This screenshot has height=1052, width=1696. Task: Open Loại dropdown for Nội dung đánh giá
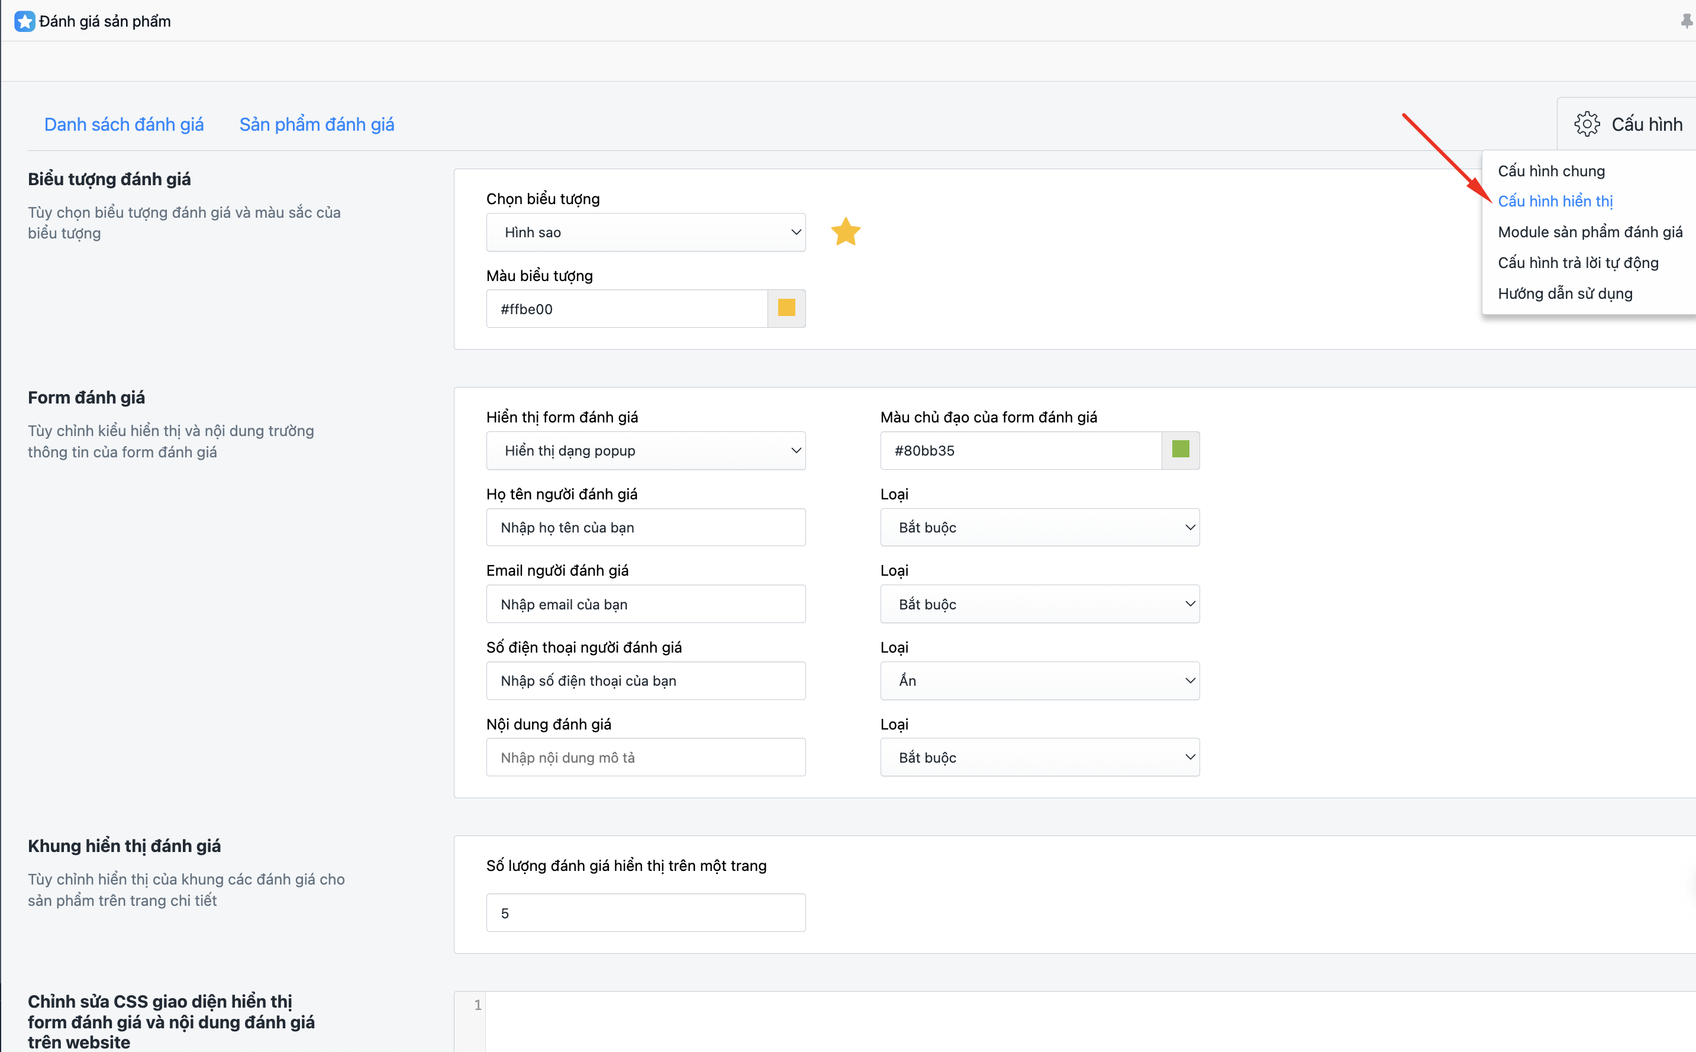(x=1040, y=757)
